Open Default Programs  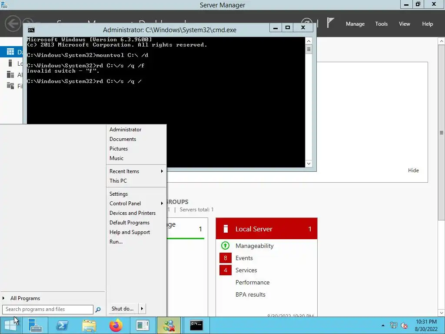point(136,223)
